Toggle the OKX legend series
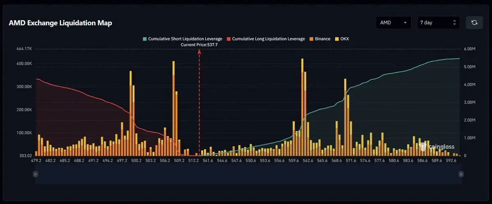Viewport: 492px width, 204px height. pos(342,39)
